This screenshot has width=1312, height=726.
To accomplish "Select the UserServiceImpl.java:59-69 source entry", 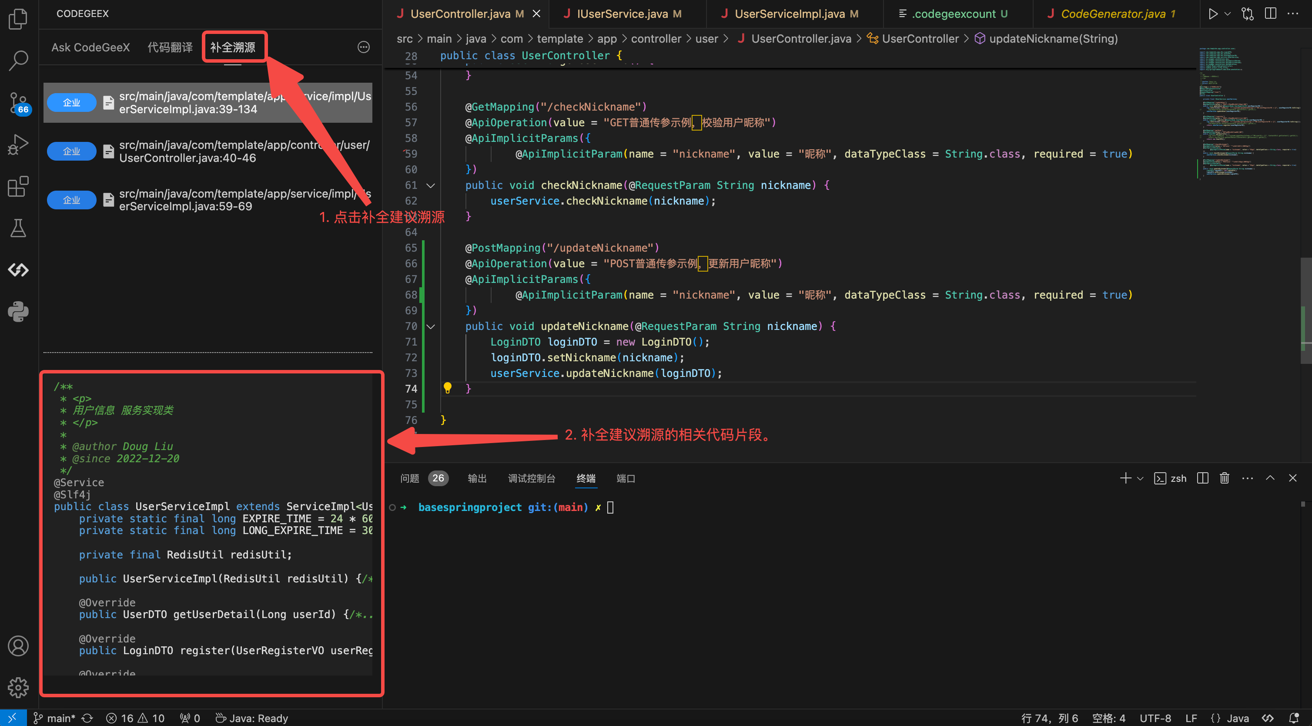I will (x=208, y=200).
